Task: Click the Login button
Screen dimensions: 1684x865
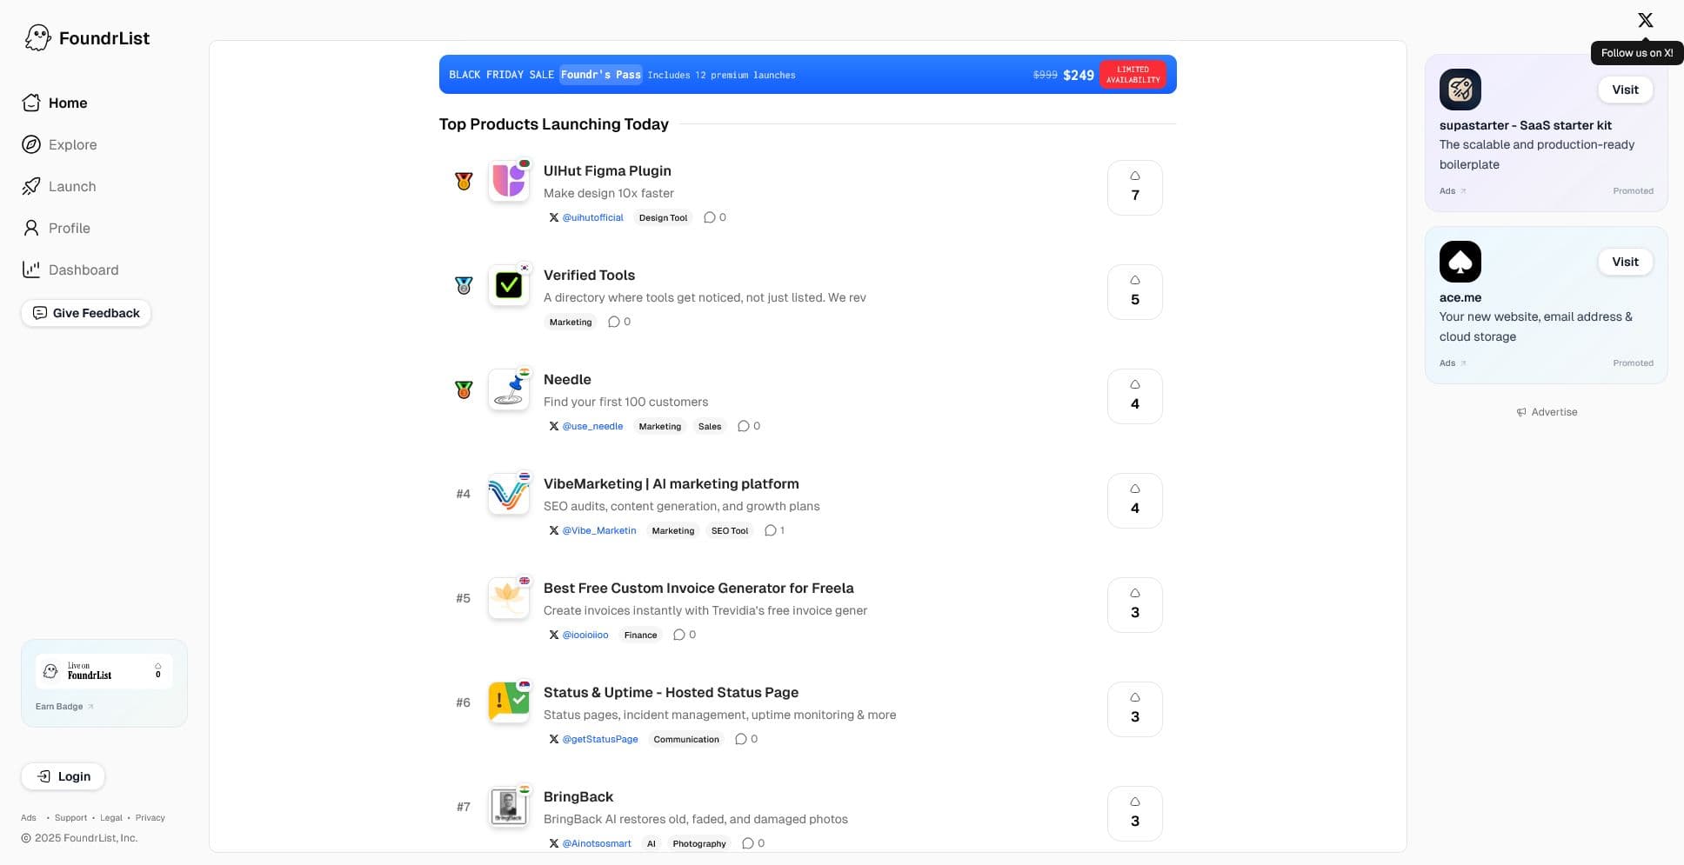Action: point(62,776)
